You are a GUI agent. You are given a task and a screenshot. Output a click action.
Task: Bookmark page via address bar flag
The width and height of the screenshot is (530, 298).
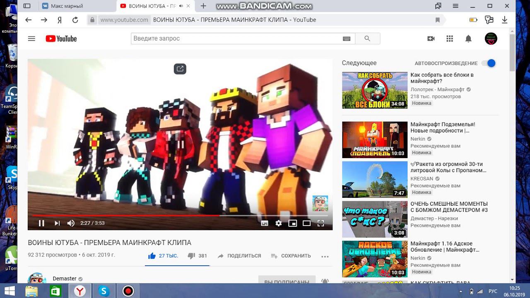click(438, 20)
